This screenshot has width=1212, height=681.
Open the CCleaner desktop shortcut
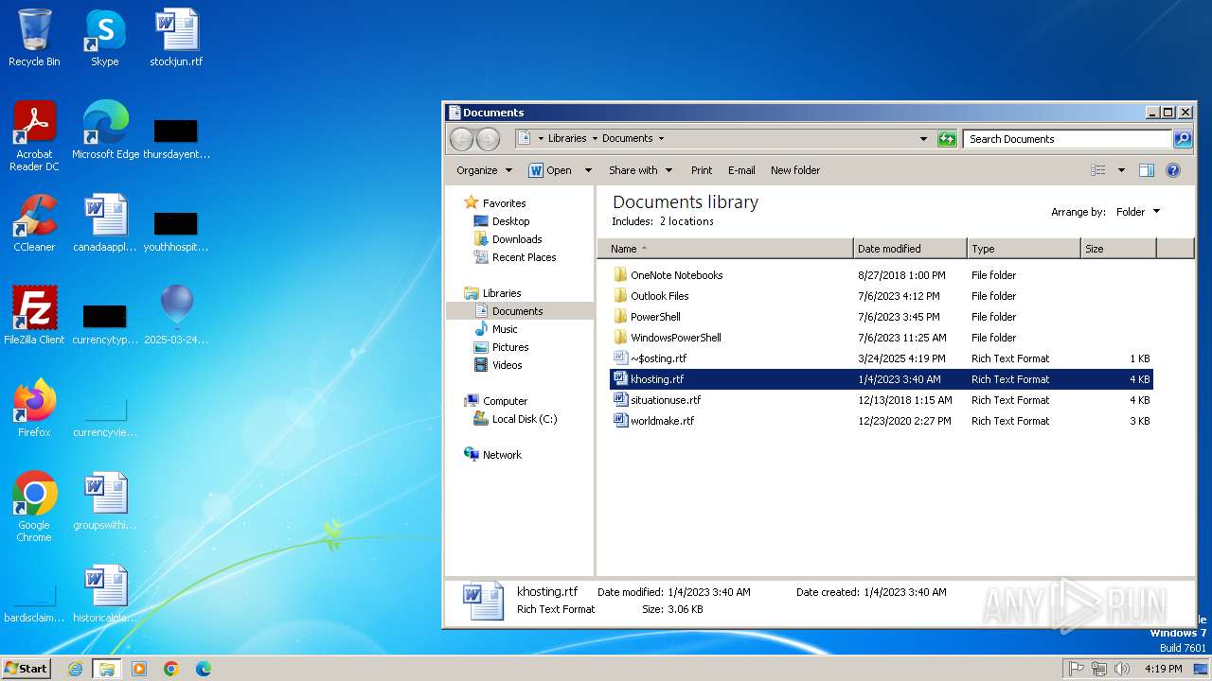click(x=34, y=222)
